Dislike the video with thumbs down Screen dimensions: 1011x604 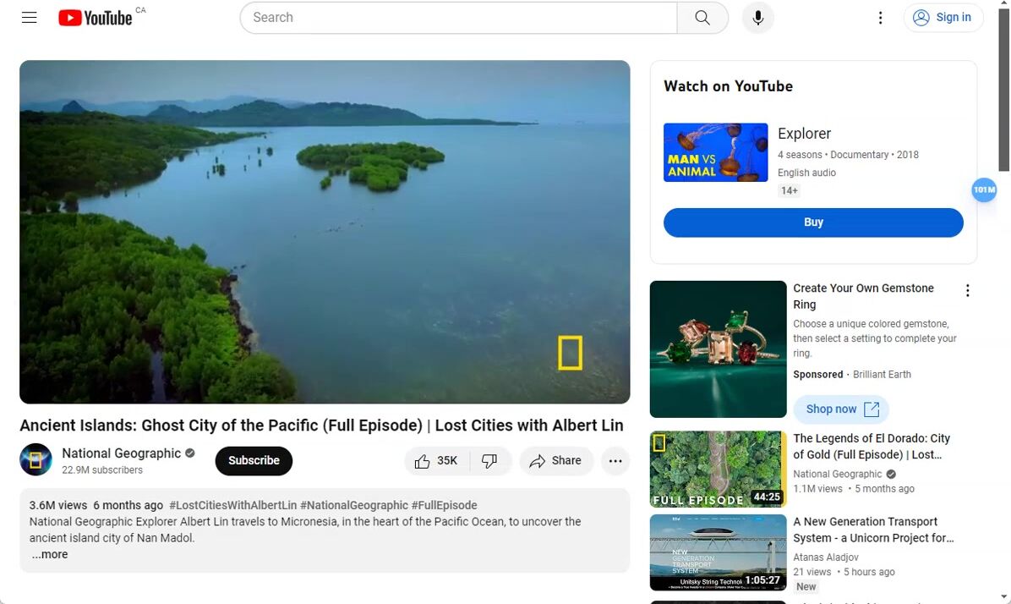tap(490, 461)
